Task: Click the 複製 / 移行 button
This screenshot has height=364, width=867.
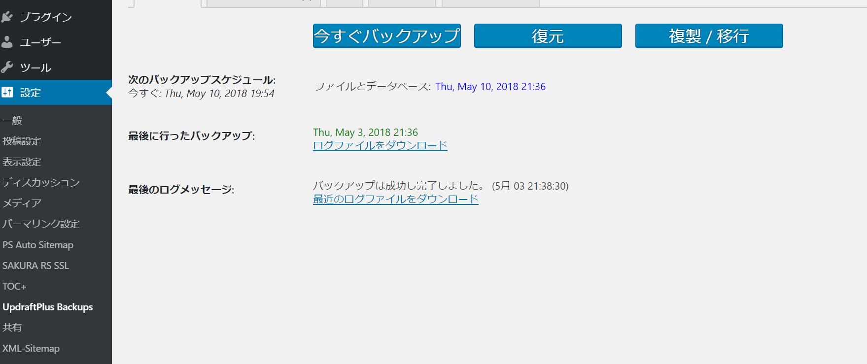Action: pyautogui.click(x=709, y=36)
